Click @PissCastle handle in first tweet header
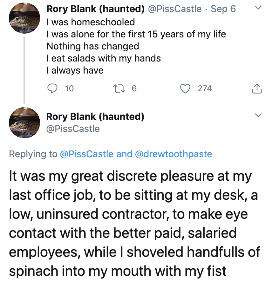The image size is (272, 286). pos(174,9)
